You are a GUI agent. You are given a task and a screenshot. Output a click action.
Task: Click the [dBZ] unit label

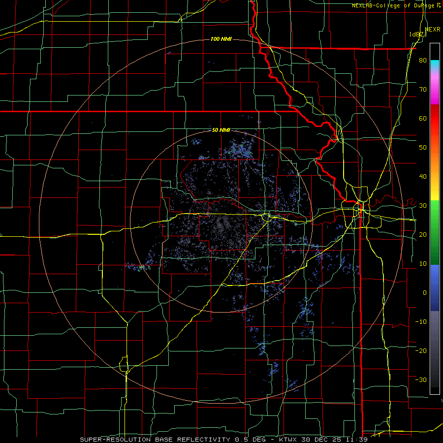[x=418, y=34]
